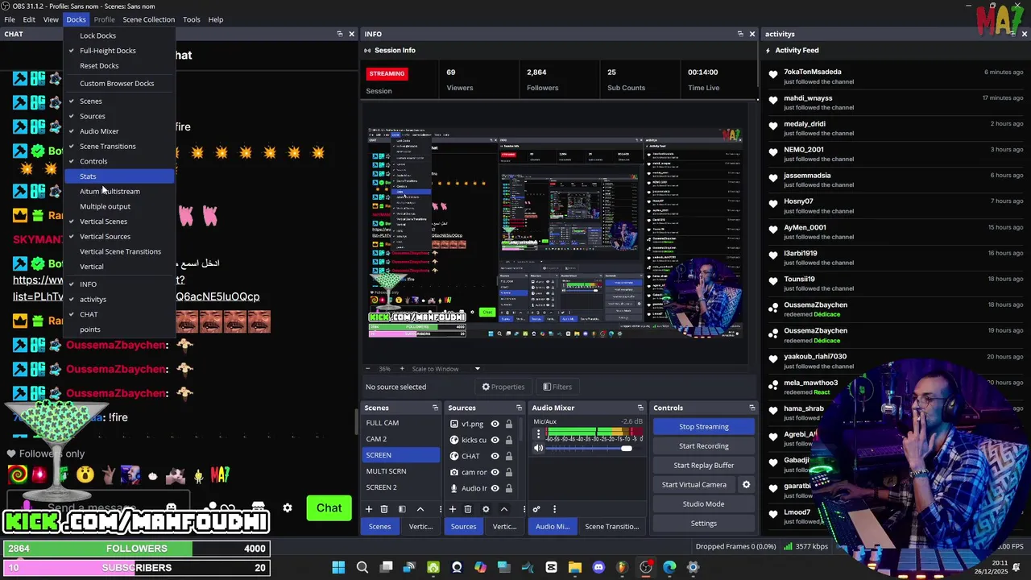
Task: Select MULTI SCRN scene
Action: click(401, 471)
